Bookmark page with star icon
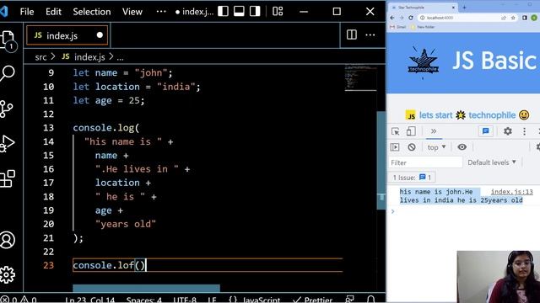The height and width of the screenshot is (303, 540). (513, 18)
